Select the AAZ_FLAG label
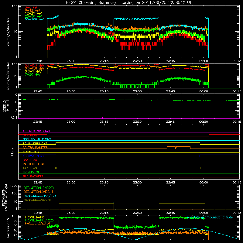This screenshot has width=243, height=243. 30,168
